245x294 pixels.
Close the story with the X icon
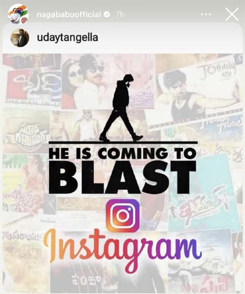pyautogui.click(x=232, y=14)
